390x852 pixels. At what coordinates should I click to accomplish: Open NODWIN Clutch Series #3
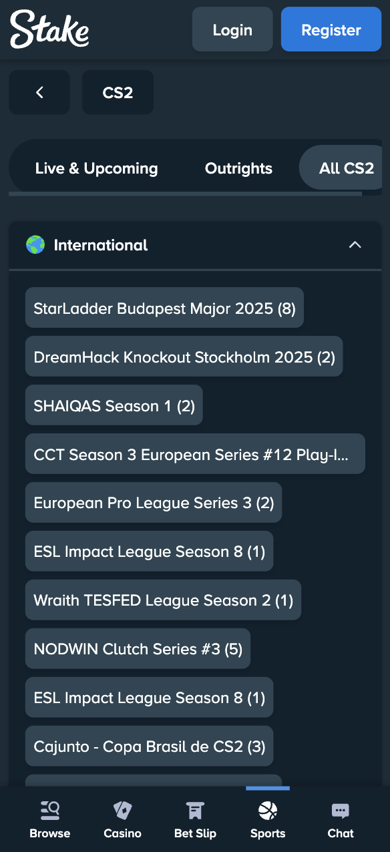tap(138, 648)
